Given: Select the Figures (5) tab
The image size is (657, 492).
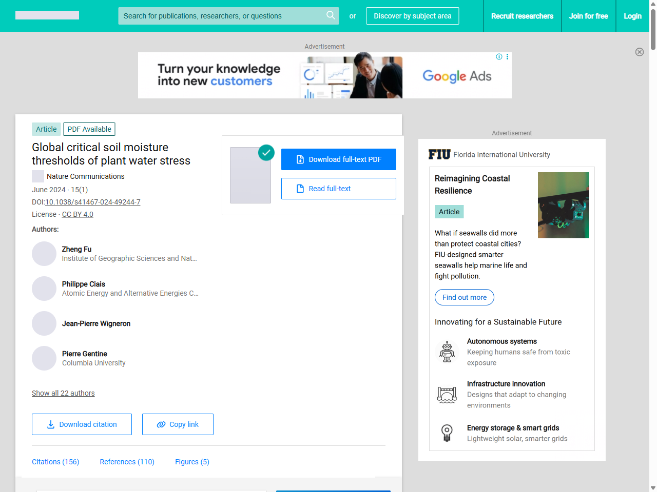Looking at the screenshot, I should click(192, 462).
